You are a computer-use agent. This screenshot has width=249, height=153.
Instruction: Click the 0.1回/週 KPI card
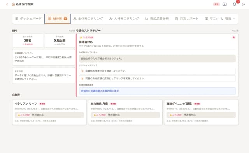coord(60,40)
